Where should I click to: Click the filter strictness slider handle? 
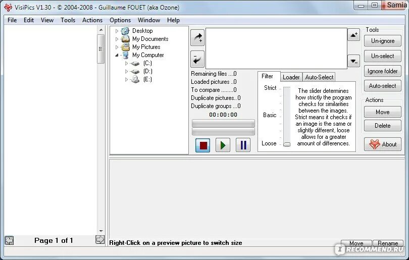[287, 144]
